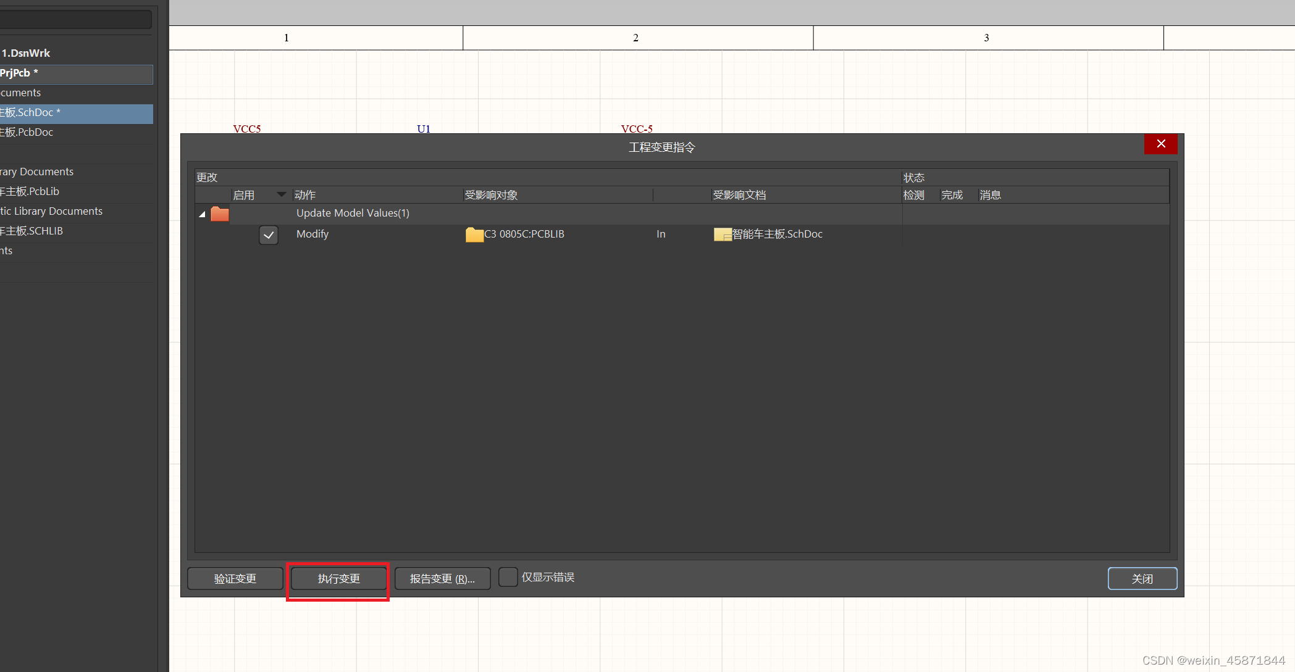The image size is (1295, 672).
Task: Select the Modify action text
Action: coord(312,234)
